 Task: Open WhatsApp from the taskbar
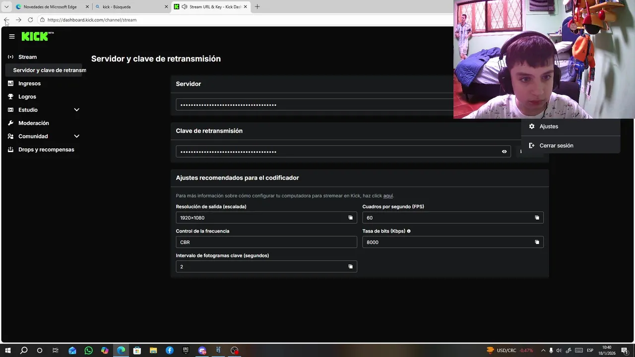point(88,351)
